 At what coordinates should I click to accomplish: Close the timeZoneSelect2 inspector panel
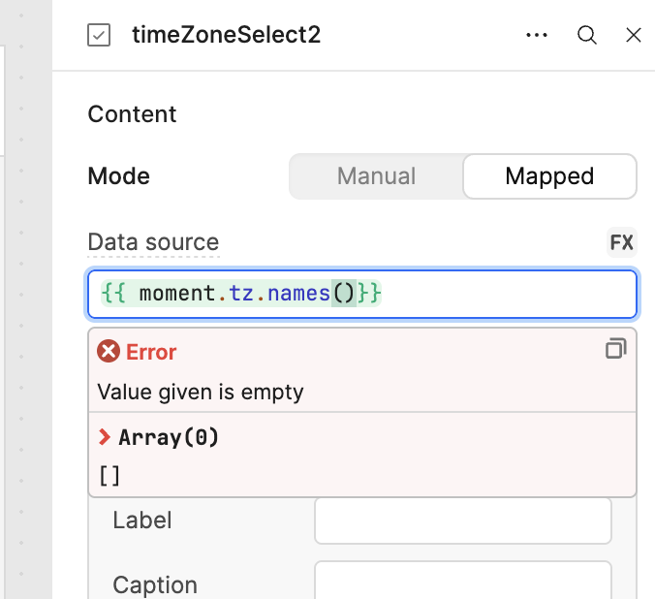click(x=634, y=35)
